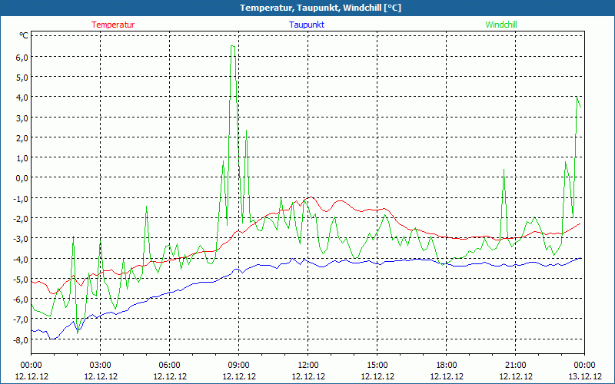Click the 13.12.12 date label
Image resolution: width=615 pixels, height=384 pixels.
pos(585,376)
